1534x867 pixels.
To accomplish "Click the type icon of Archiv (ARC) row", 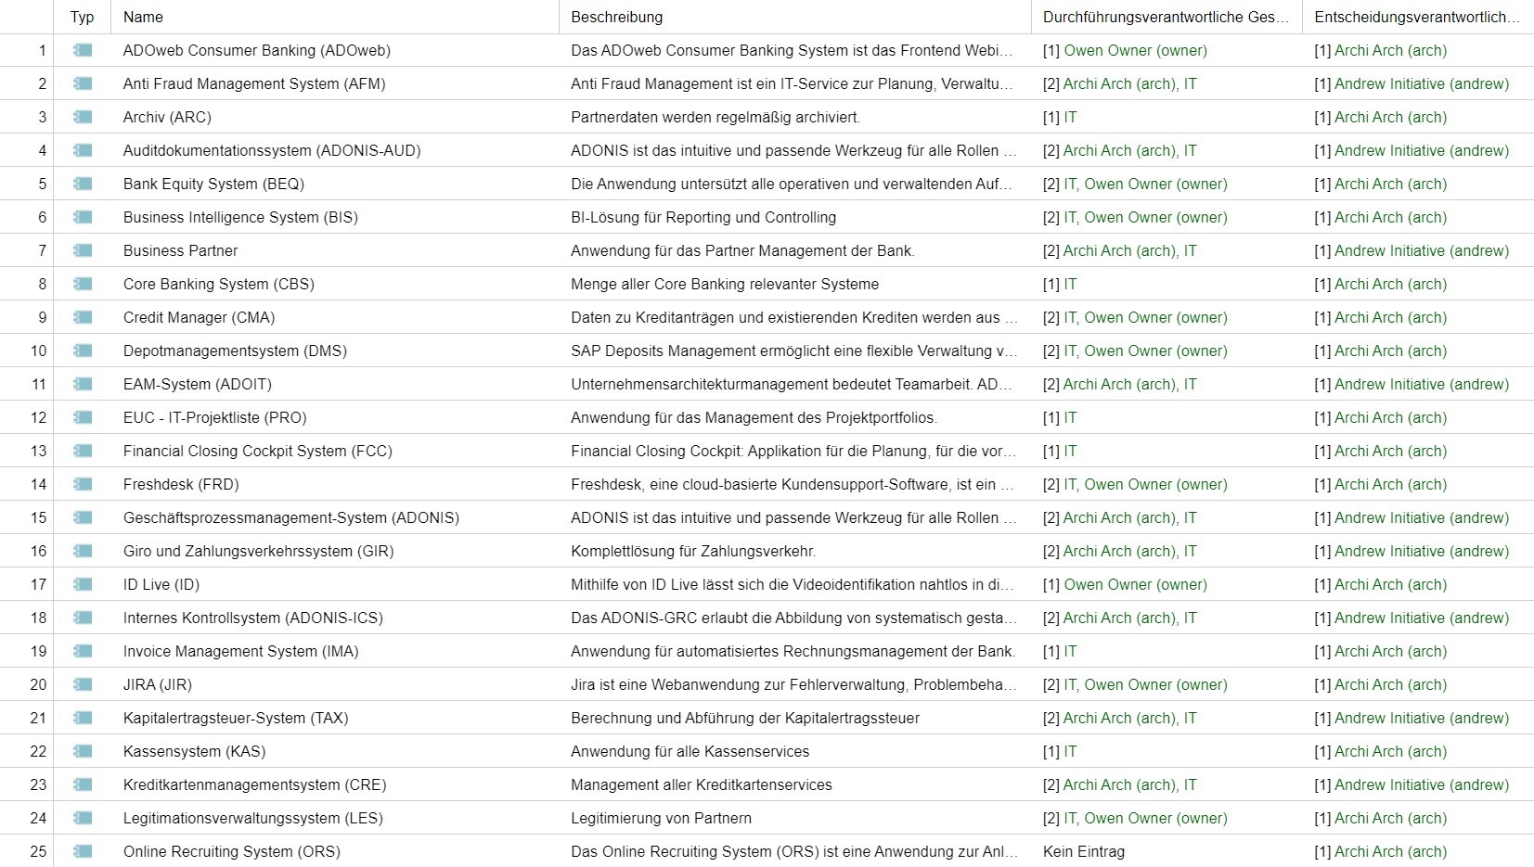I will [x=83, y=117].
